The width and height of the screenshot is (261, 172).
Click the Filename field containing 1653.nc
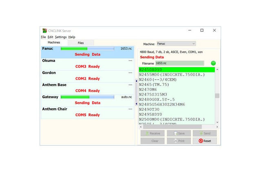pyautogui.click(x=179, y=63)
